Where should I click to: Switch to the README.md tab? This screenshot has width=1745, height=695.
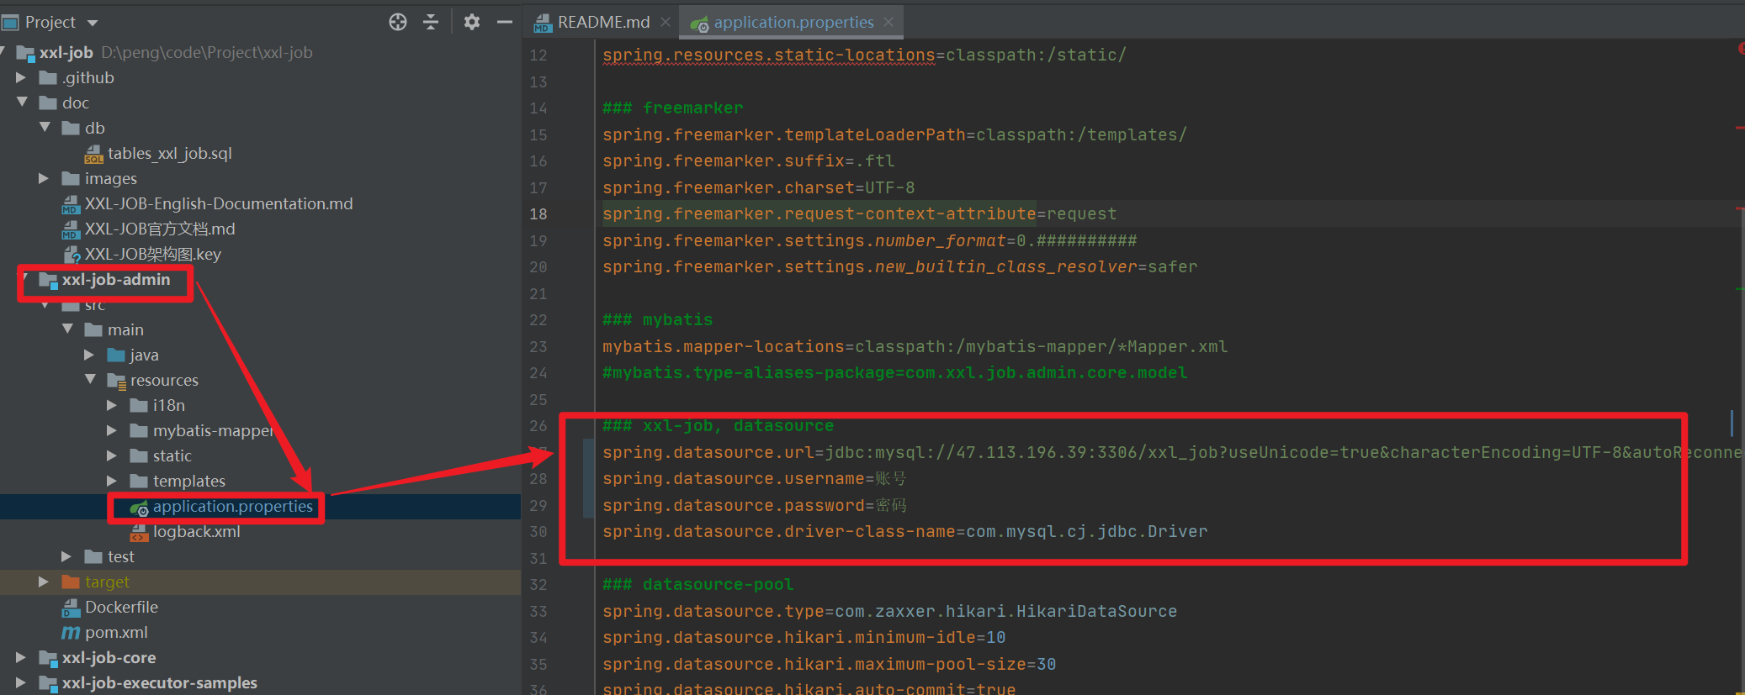click(593, 23)
